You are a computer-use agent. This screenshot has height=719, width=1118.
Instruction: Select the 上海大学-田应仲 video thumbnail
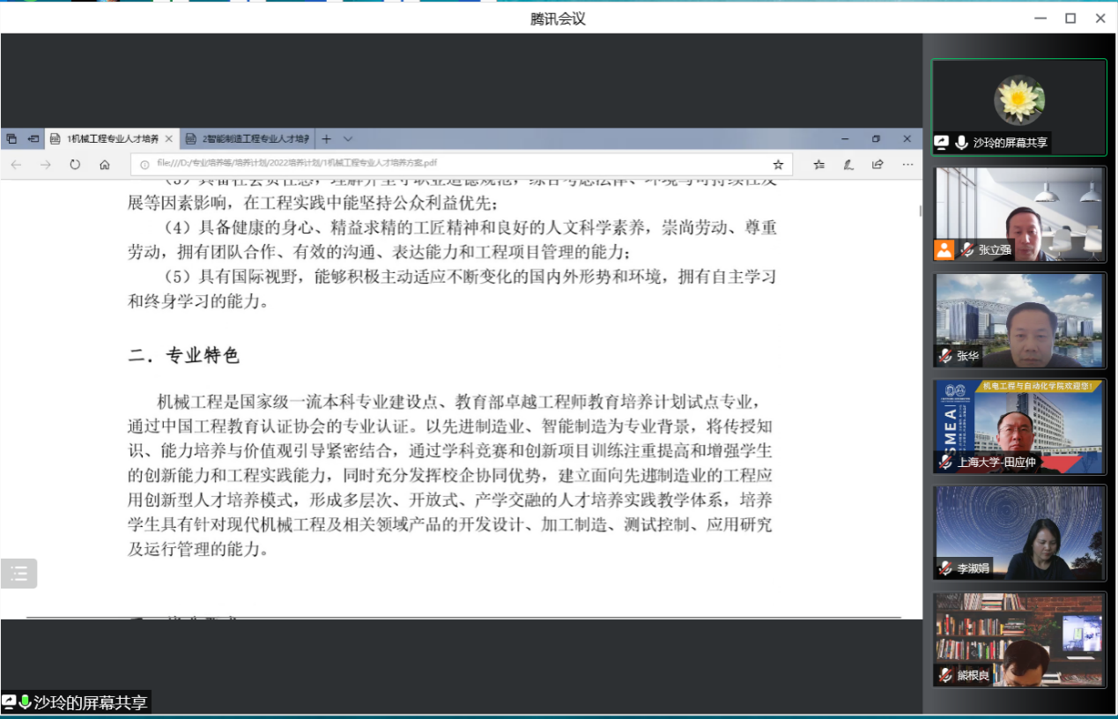1018,426
